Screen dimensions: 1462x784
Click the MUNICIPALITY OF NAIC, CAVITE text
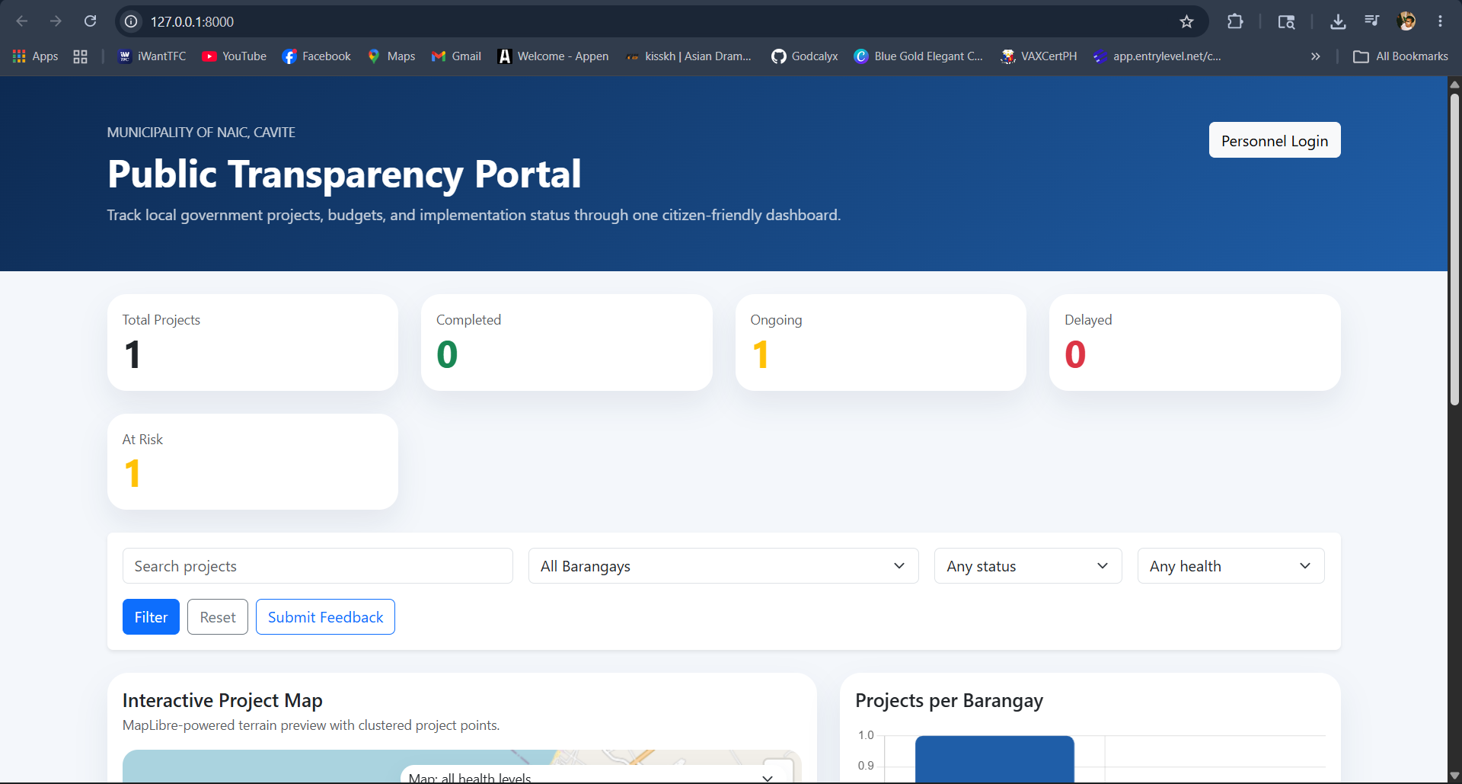click(x=201, y=133)
